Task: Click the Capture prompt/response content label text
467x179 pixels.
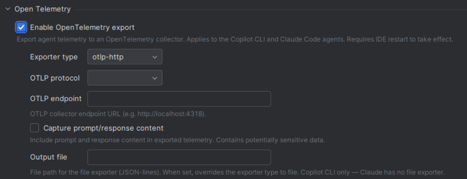Action: tap(103, 128)
